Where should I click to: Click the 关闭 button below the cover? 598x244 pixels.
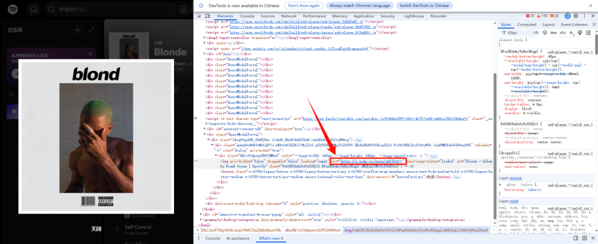point(96,229)
